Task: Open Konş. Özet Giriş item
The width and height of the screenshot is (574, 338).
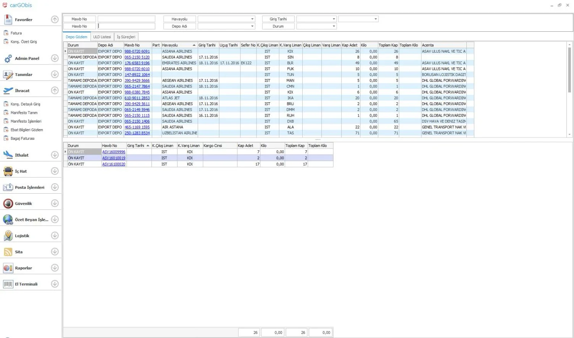Action: click(x=24, y=42)
